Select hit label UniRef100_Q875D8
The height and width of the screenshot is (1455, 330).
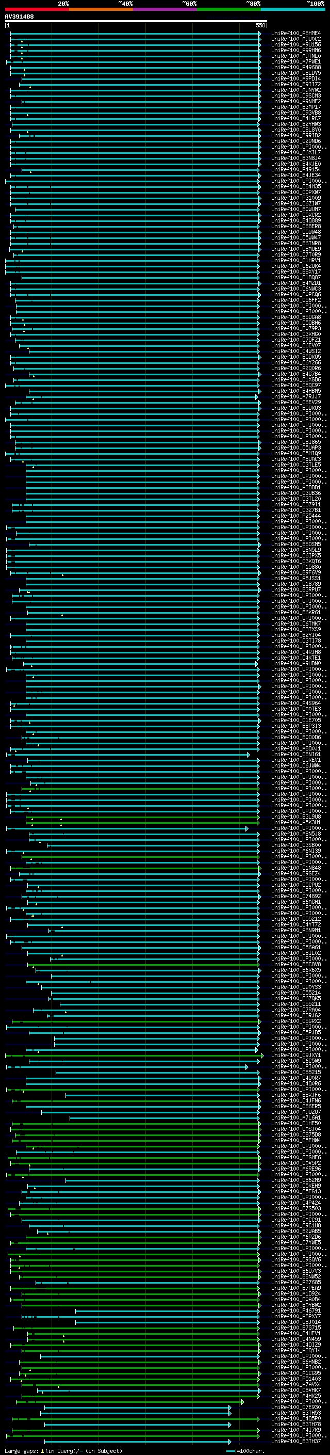[296, 1134]
